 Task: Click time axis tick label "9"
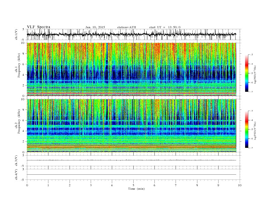coord(218,185)
